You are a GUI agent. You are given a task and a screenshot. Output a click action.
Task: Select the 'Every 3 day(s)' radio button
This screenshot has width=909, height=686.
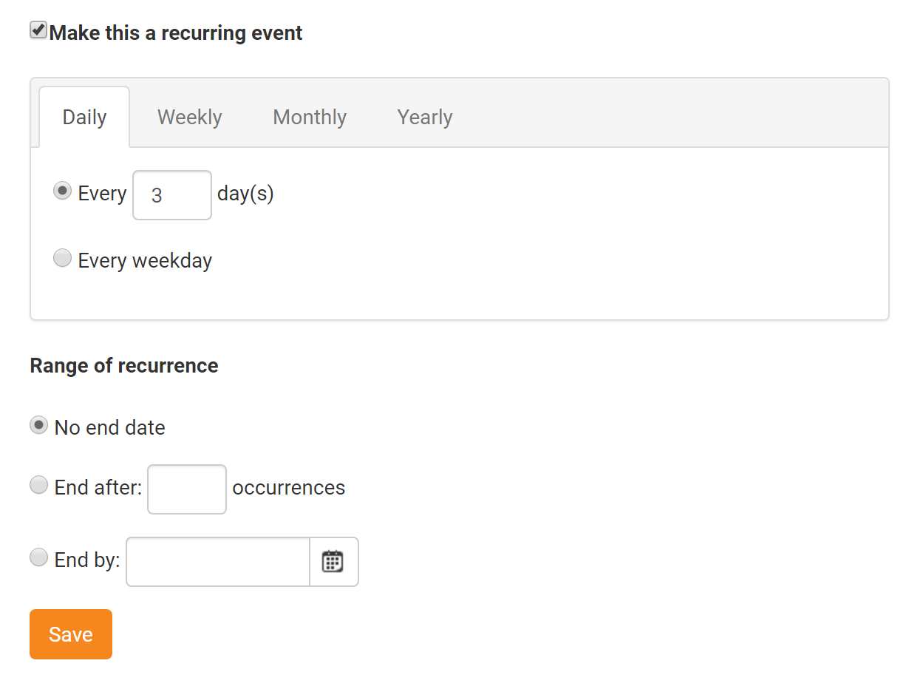point(62,191)
